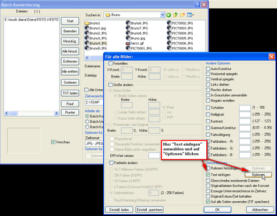277x216 pixels.
Task: Select file PICT0001.JPG
Action: click(138, 48)
